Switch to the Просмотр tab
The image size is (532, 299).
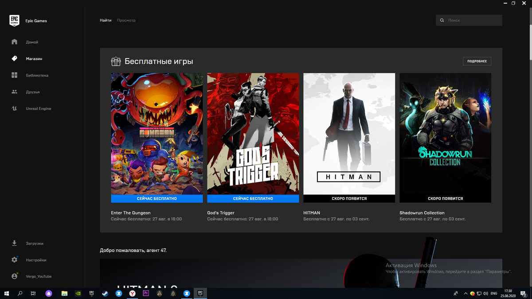click(x=126, y=20)
